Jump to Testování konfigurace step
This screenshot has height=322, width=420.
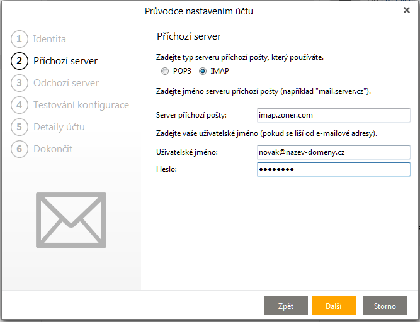81,105
